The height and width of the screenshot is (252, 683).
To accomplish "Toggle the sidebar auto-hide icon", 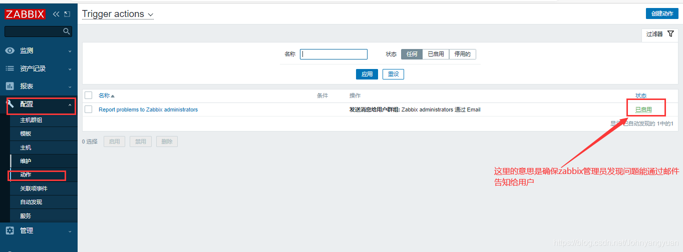I will coord(68,14).
